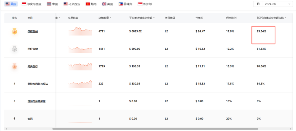This screenshot has width=296, height=131.
Task: Click the $ 11.71 unit price
Action: pyautogui.click(x=200, y=66)
